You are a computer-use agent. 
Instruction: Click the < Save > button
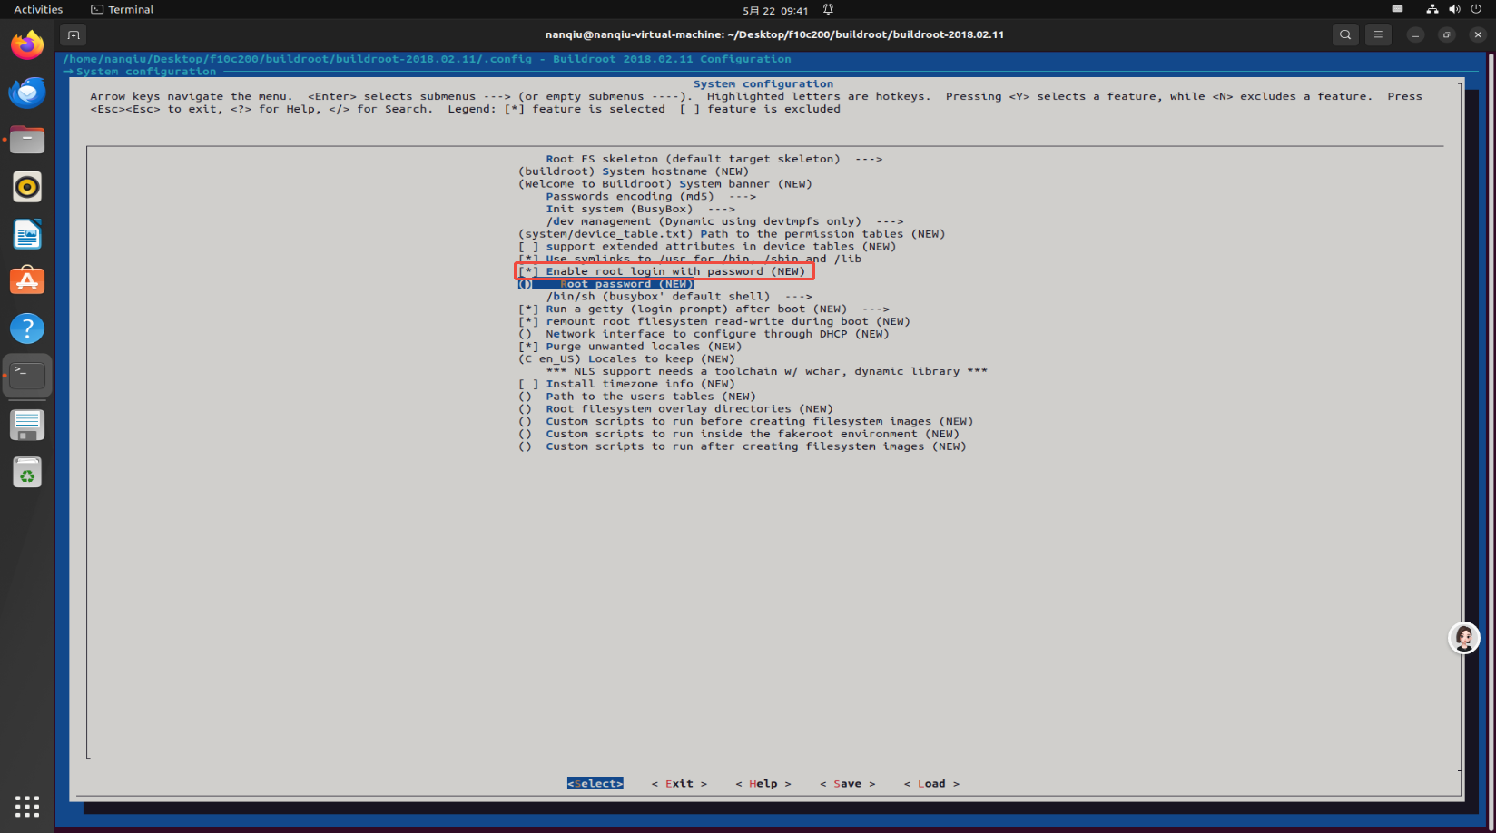848,783
